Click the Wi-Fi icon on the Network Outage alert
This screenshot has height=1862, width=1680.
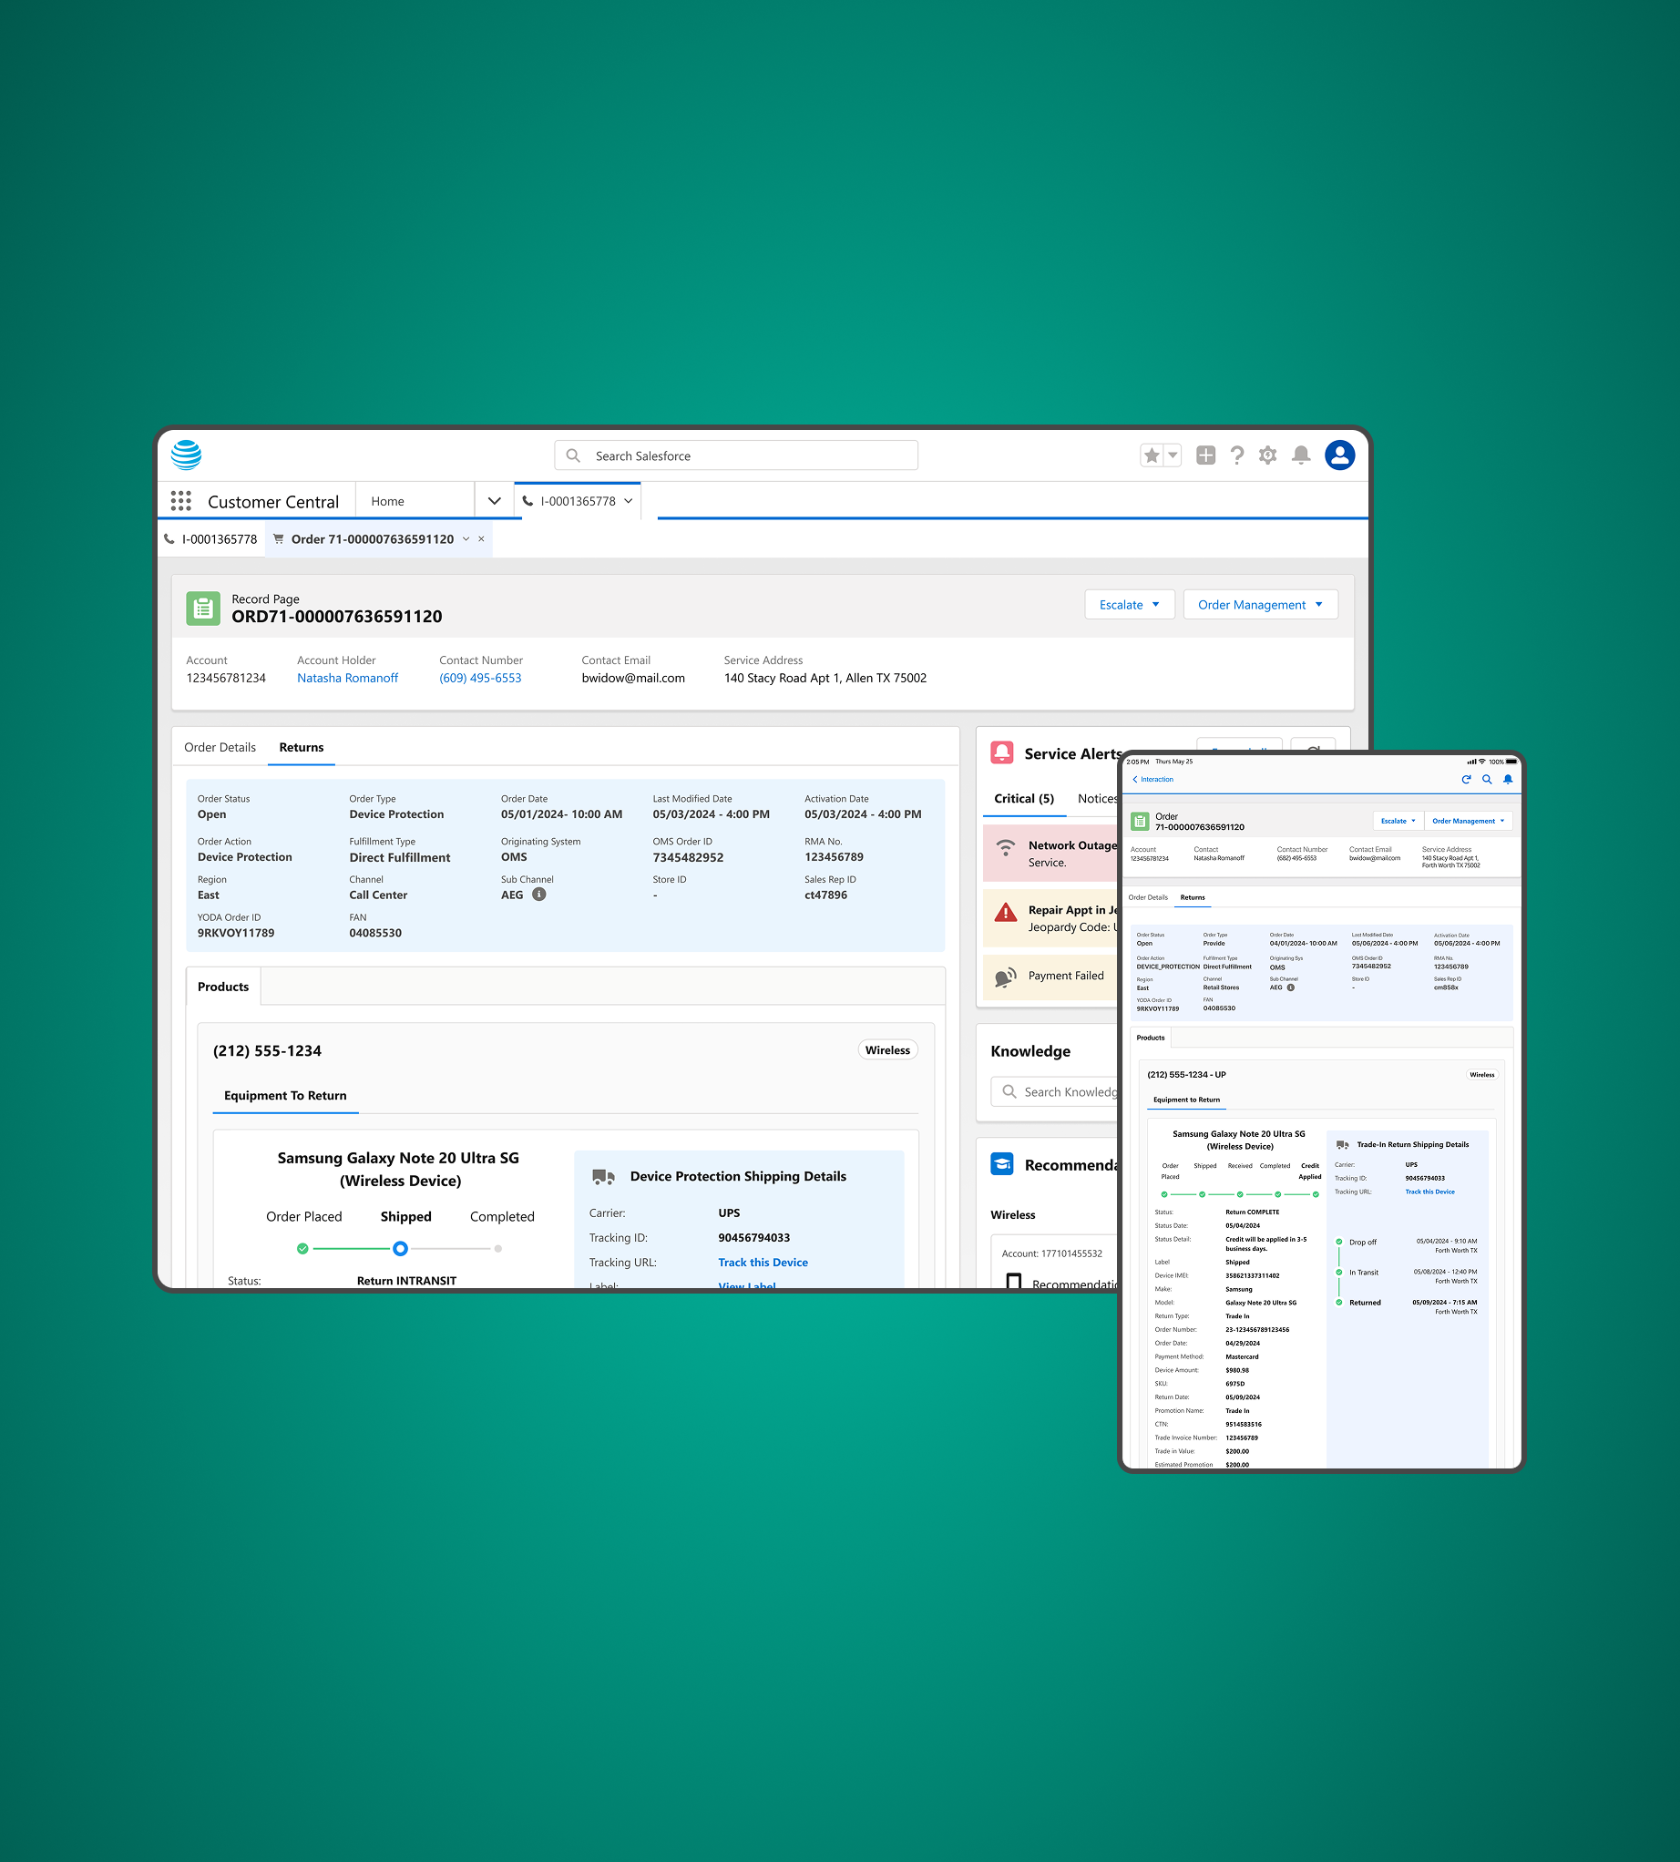[1006, 847]
